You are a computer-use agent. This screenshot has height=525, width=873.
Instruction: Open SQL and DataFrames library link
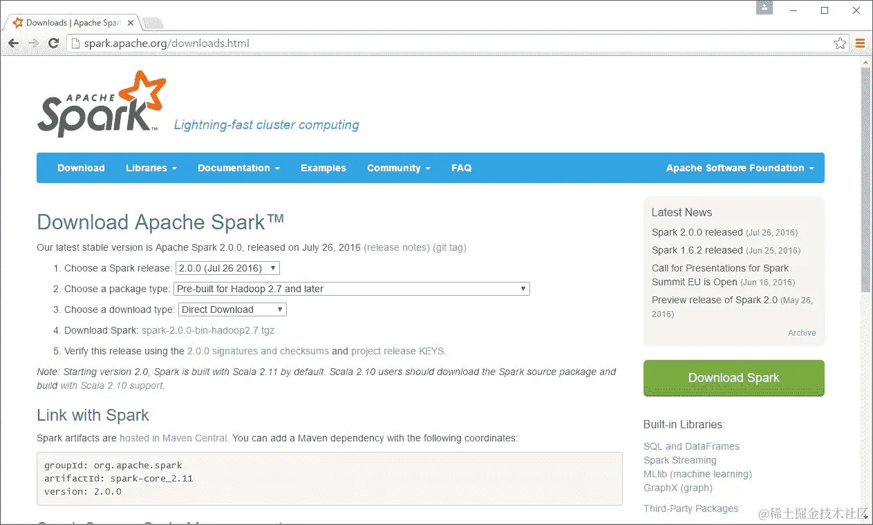coord(691,446)
